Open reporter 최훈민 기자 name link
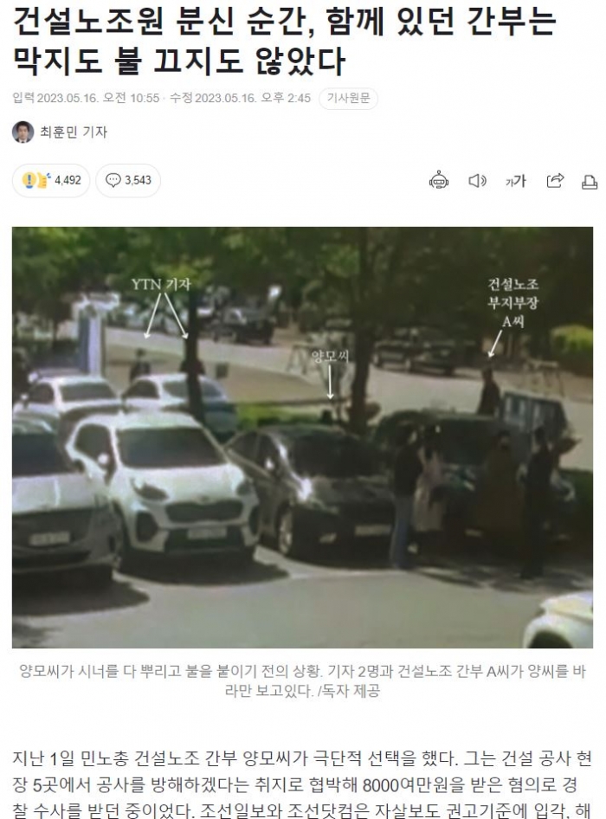606x819 pixels. pyautogui.click(x=74, y=132)
